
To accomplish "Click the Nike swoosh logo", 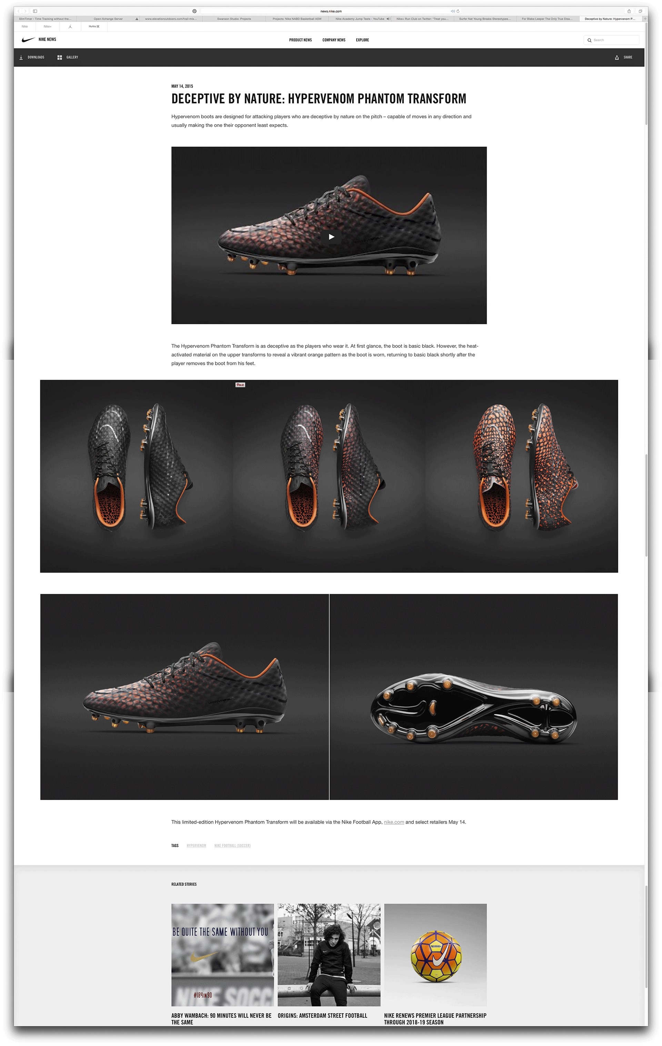I will point(28,40).
